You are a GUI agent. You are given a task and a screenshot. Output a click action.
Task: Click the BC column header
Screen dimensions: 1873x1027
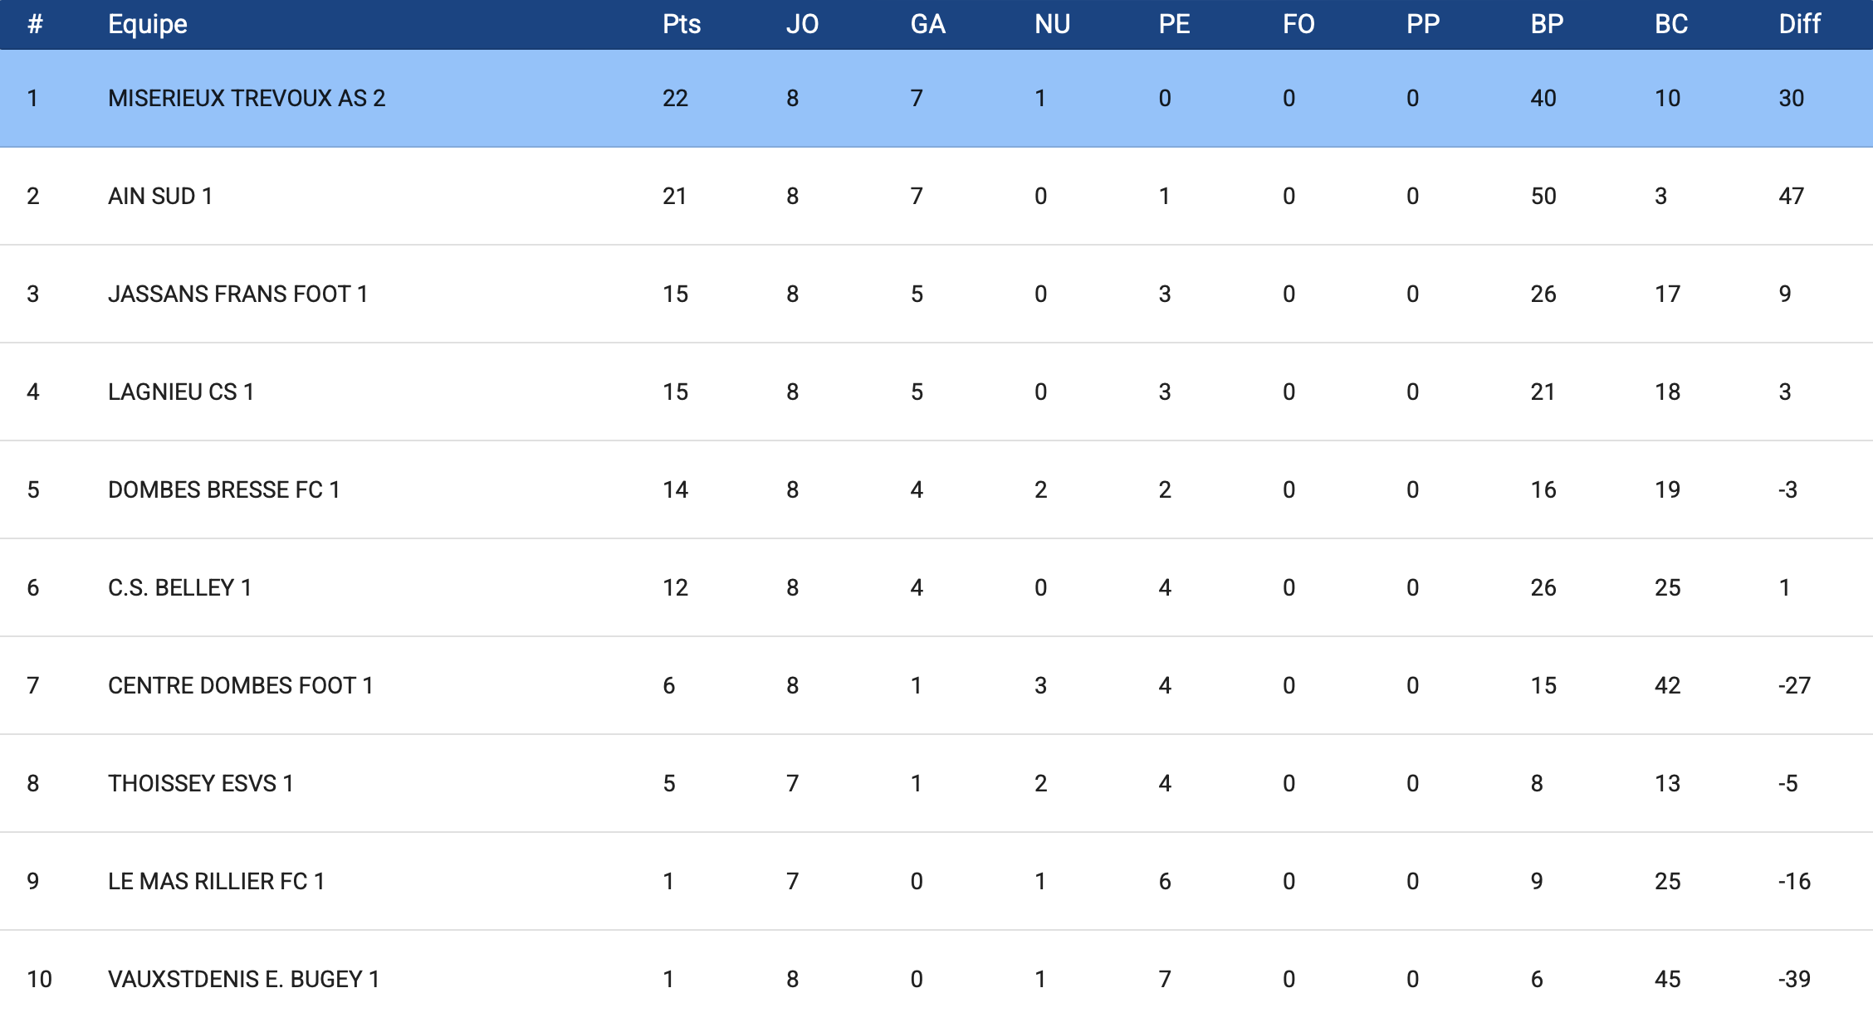click(1670, 24)
